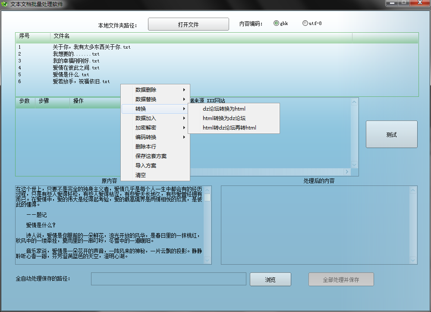Viewport: 431px width, 312px height.
Task: Choose html转换为dz论坛 option
Action: (224, 118)
